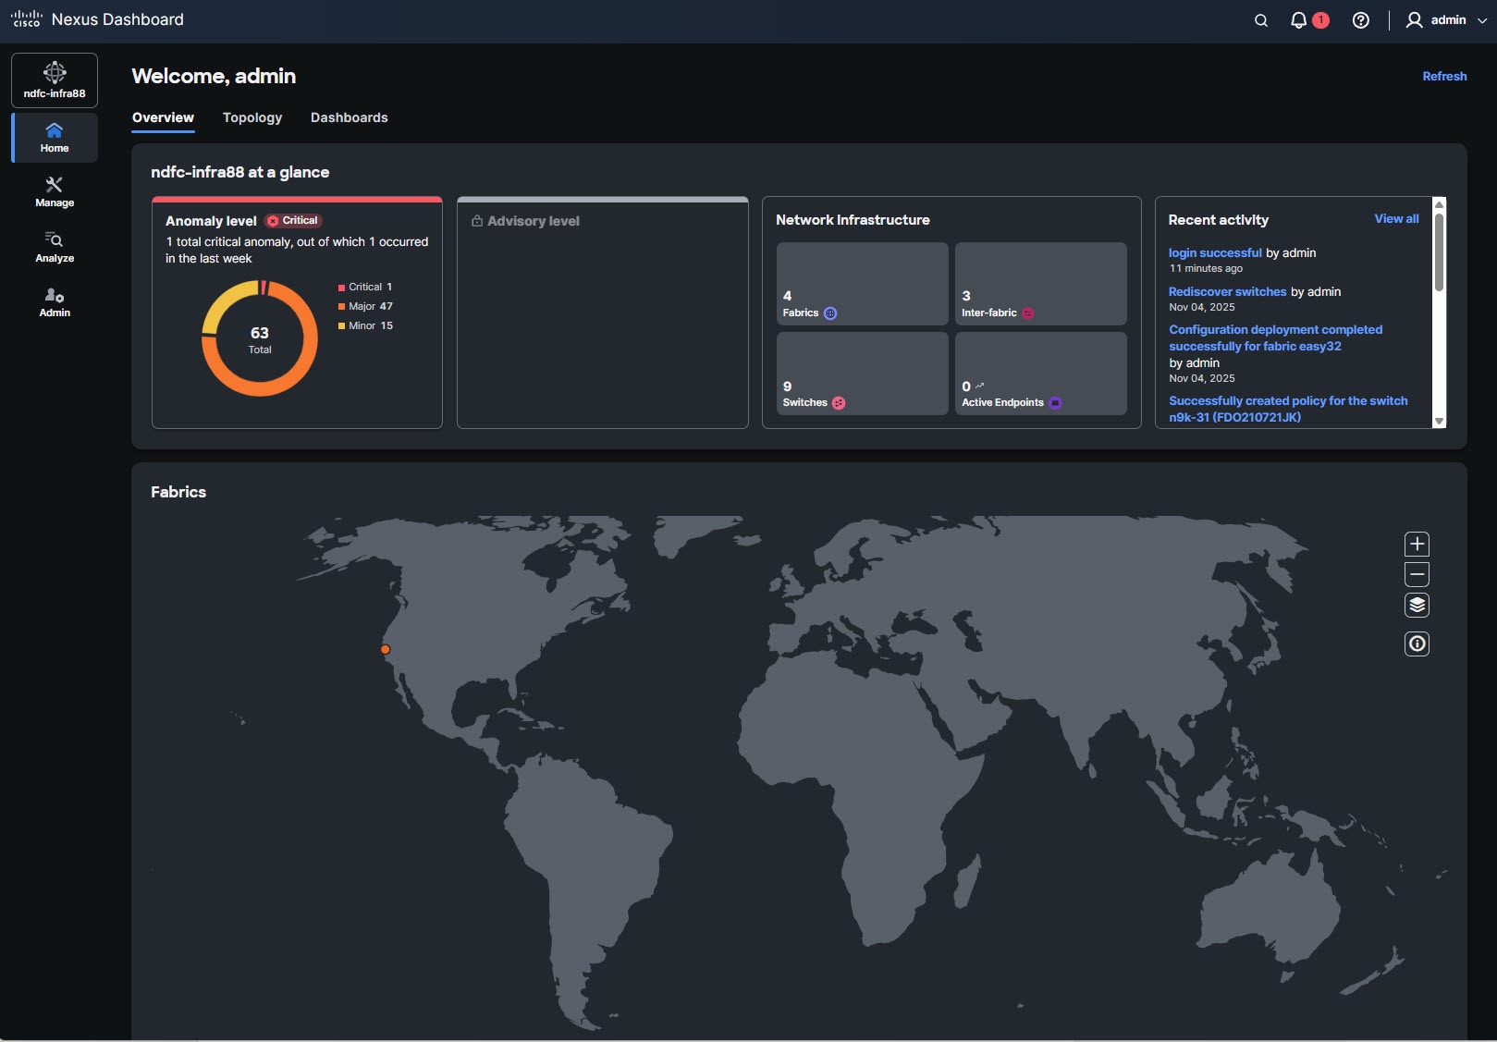Click the trend arrow beside Active Endpoints count
1497x1042 pixels.
click(980, 386)
